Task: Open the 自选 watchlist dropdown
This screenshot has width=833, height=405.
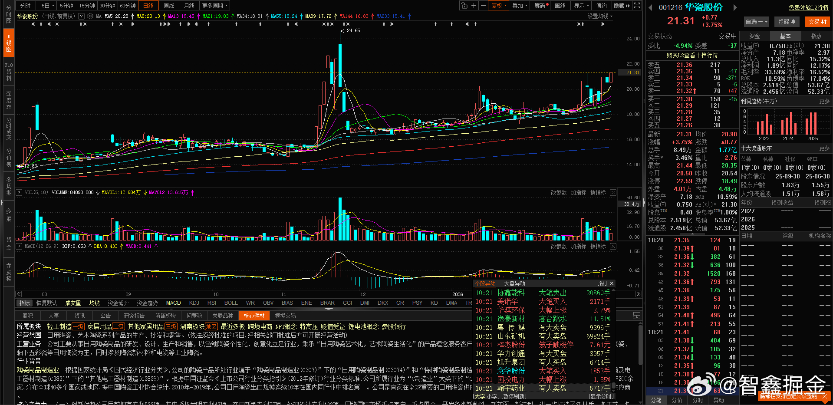Action: coord(757,22)
